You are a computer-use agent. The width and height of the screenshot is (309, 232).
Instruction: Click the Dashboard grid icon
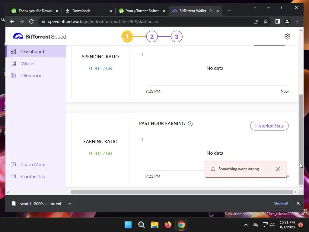coord(13,51)
